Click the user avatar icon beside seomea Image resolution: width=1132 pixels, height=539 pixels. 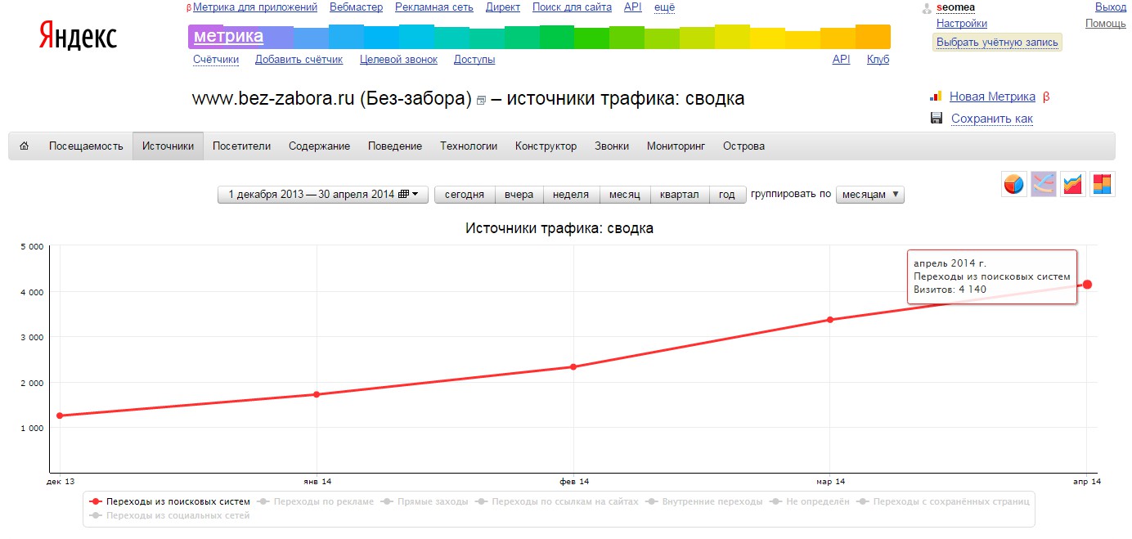point(927,8)
